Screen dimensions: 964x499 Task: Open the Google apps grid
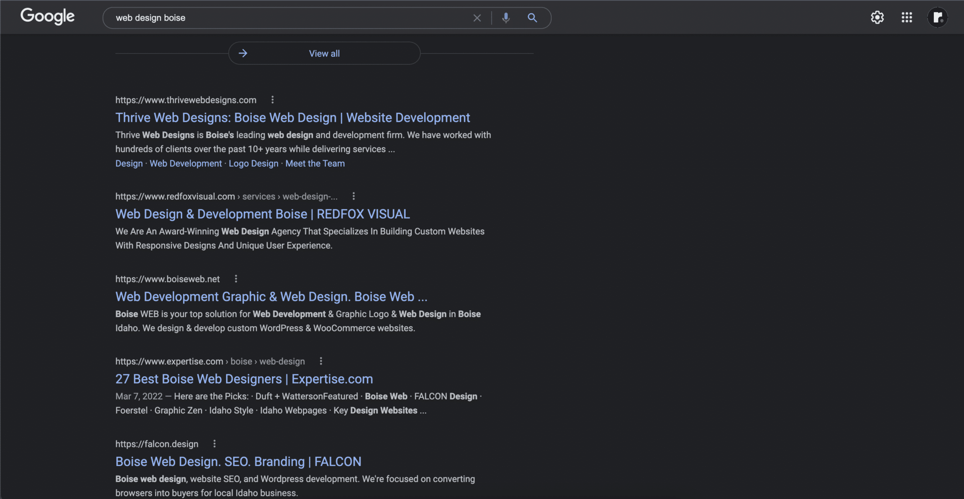tap(907, 17)
